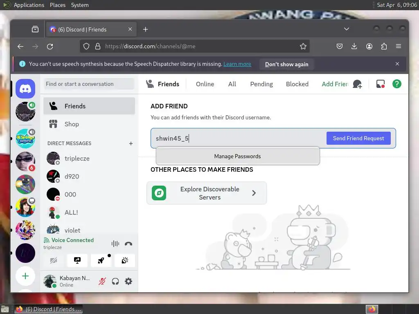419x314 pixels.
Task: Toggle noise suppression waveform icon
Action: [115, 244]
